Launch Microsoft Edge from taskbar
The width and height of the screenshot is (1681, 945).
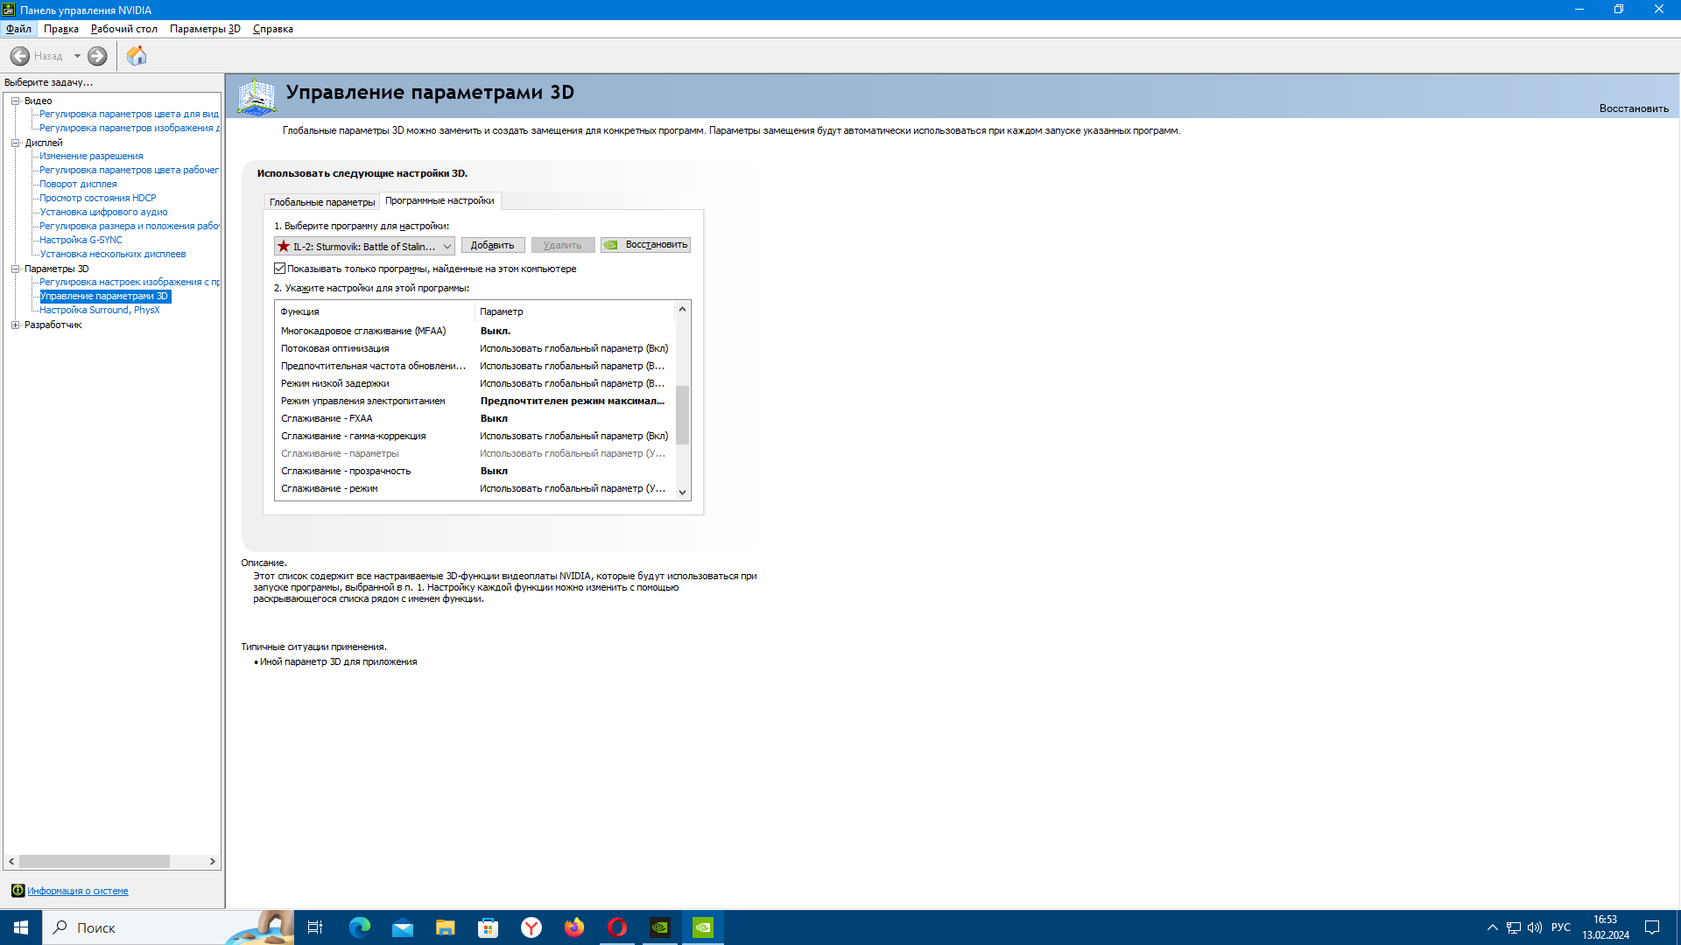point(359,927)
